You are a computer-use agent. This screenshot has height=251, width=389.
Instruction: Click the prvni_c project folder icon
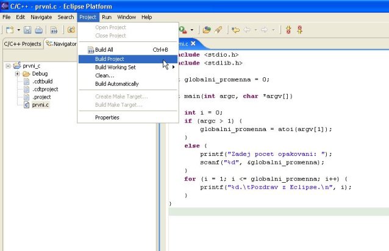(x=17, y=65)
